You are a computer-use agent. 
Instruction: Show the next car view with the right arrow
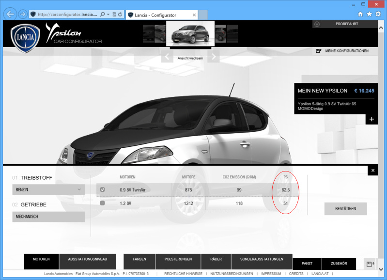click(x=214, y=57)
